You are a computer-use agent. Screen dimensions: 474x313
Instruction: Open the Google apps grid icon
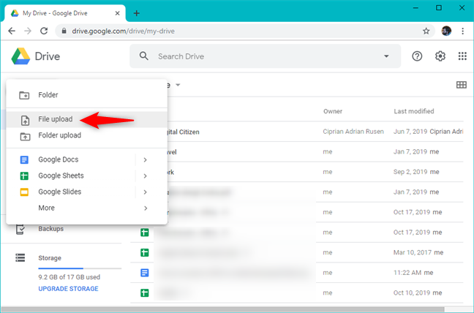[x=462, y=56]
